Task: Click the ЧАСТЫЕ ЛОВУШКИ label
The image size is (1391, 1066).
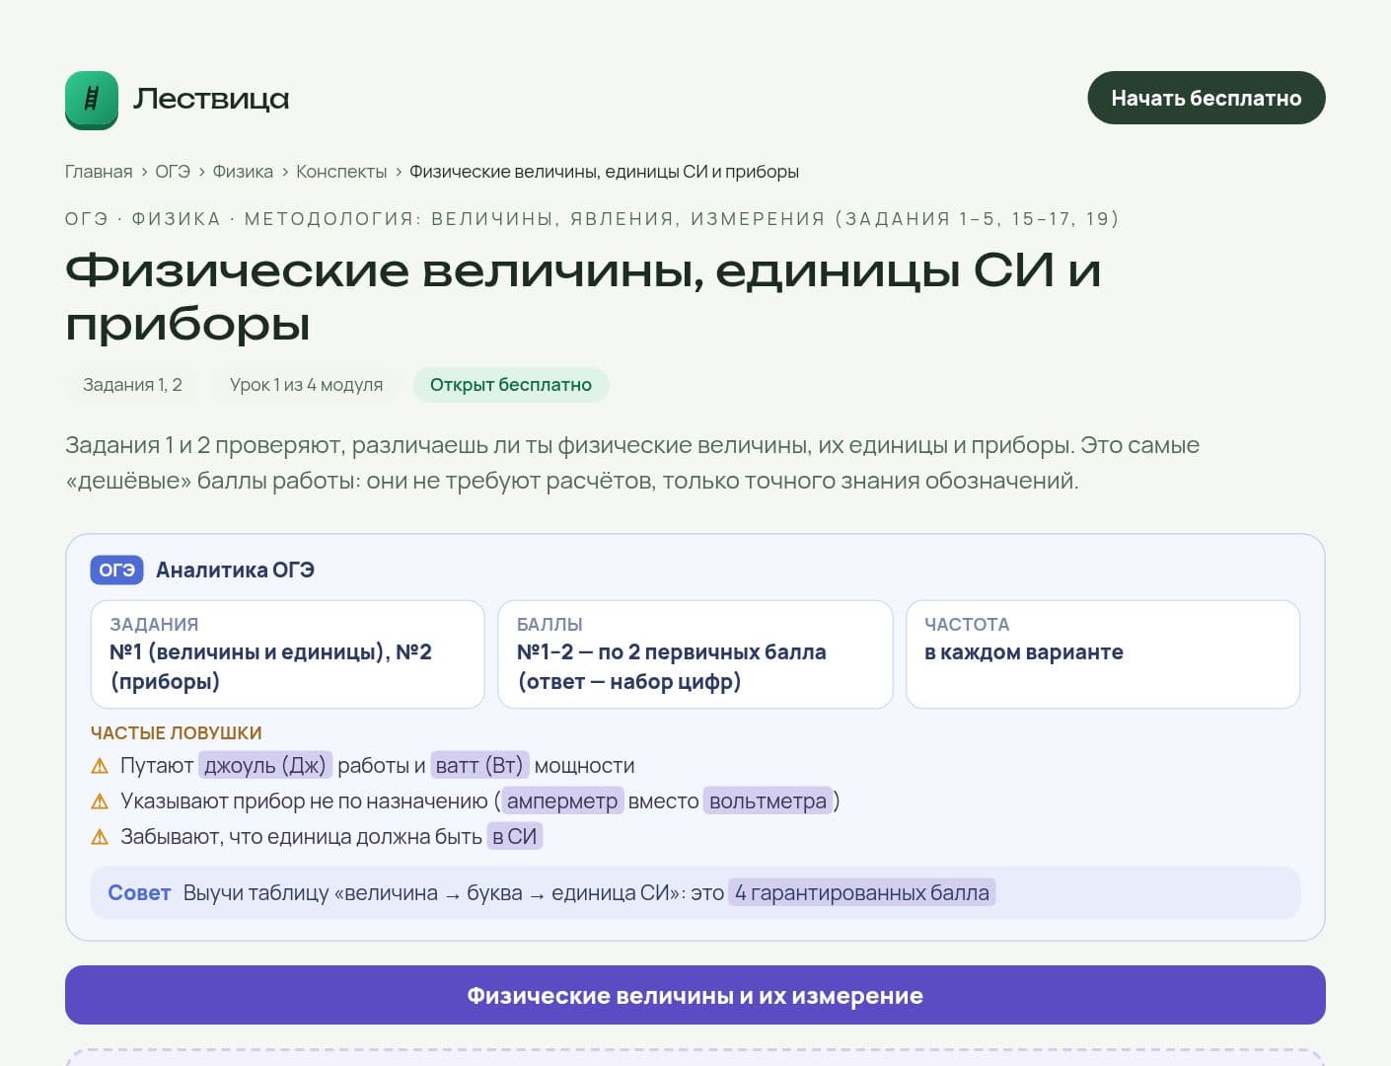Action: click(x=177, y=733)
